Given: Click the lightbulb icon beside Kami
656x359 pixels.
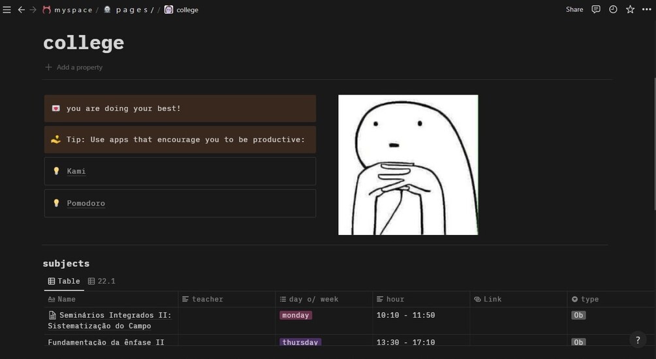Looking at the screenshot, I should pos(56,171).
